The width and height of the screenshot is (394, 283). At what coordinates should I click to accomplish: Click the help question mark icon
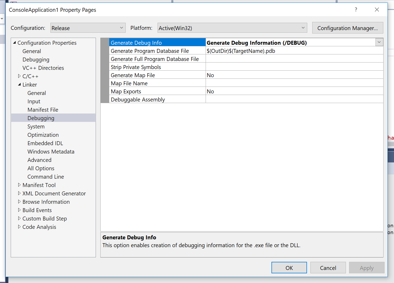click(x=356, y=10)
